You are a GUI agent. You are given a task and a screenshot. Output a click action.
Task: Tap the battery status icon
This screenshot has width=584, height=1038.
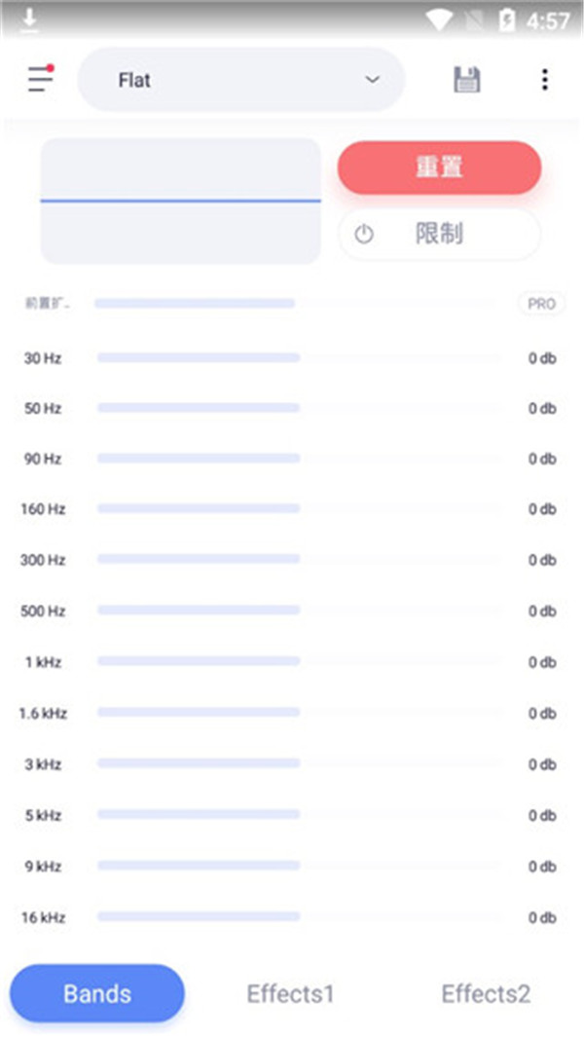tap(506, 20)
